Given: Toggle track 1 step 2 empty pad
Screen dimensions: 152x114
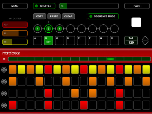Looking at the screenshot, I should click(22, 105).
